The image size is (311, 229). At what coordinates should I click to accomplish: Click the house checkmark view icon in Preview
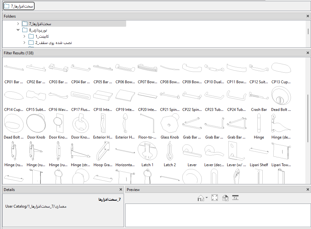tap(201, 198)
